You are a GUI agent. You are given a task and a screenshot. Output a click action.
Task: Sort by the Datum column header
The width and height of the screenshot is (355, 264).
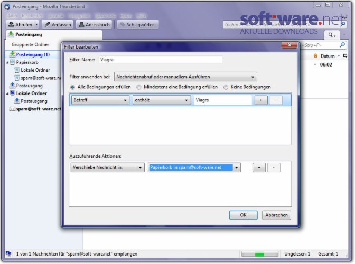pos(328,56)
